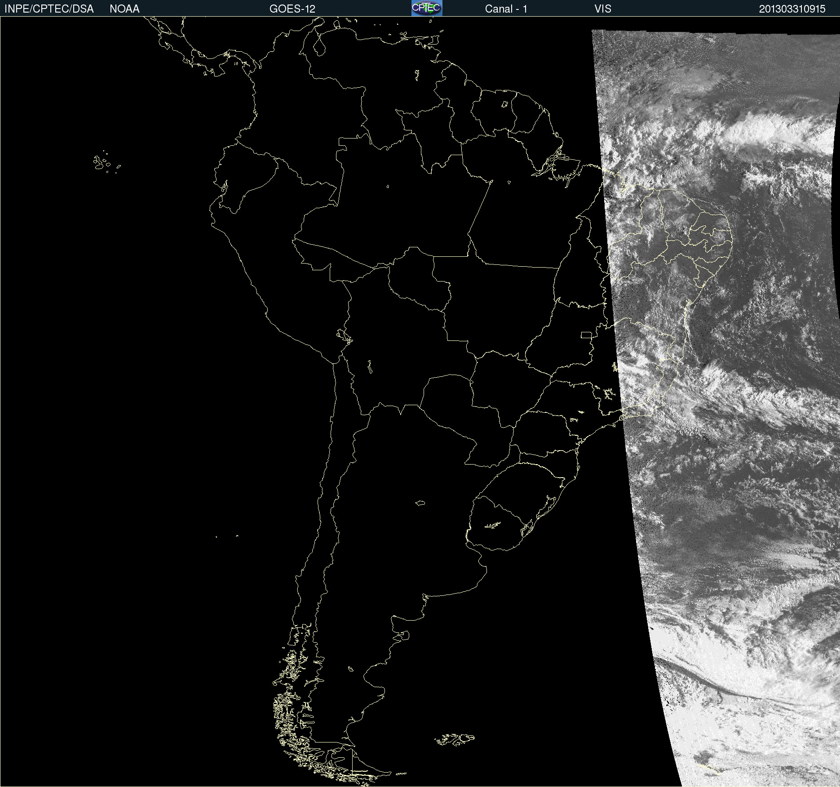Image resolution: width=840 pixels, height=787 pixels.
Task: Click the NOAA label in the header
Action: pyautogui.click(x=124, y=9)
